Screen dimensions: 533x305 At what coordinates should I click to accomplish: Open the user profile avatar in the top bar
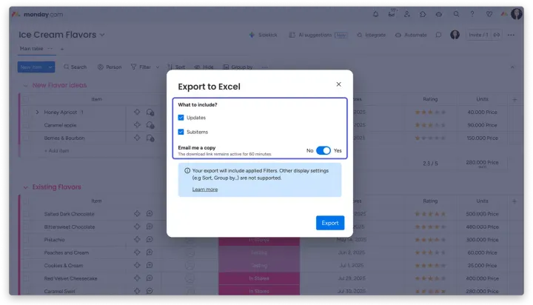517,14
